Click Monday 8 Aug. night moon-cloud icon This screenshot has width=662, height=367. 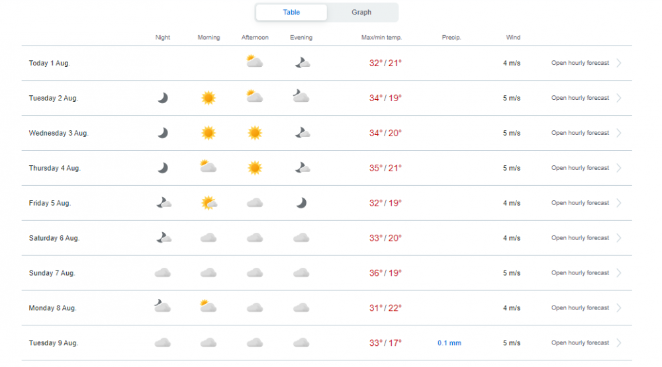163,306
